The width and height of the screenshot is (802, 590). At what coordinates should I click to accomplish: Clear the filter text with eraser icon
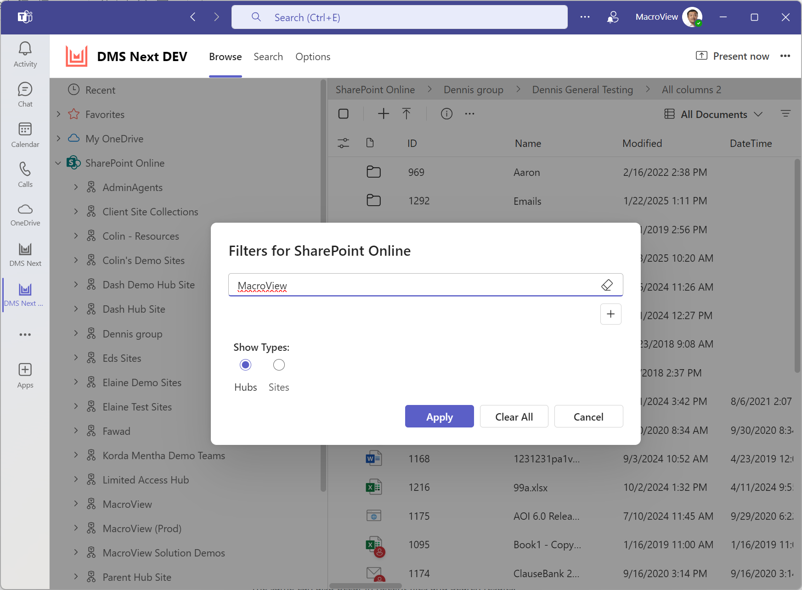pos(607,285)
